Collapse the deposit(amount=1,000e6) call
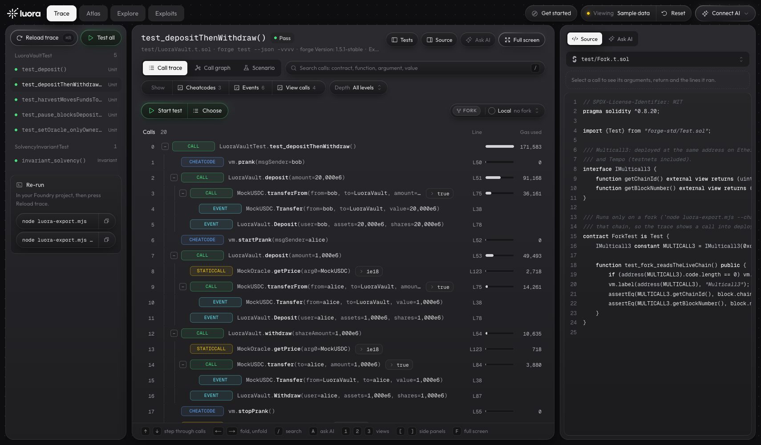This screenshot has width=761, height=445. point(174,255)
